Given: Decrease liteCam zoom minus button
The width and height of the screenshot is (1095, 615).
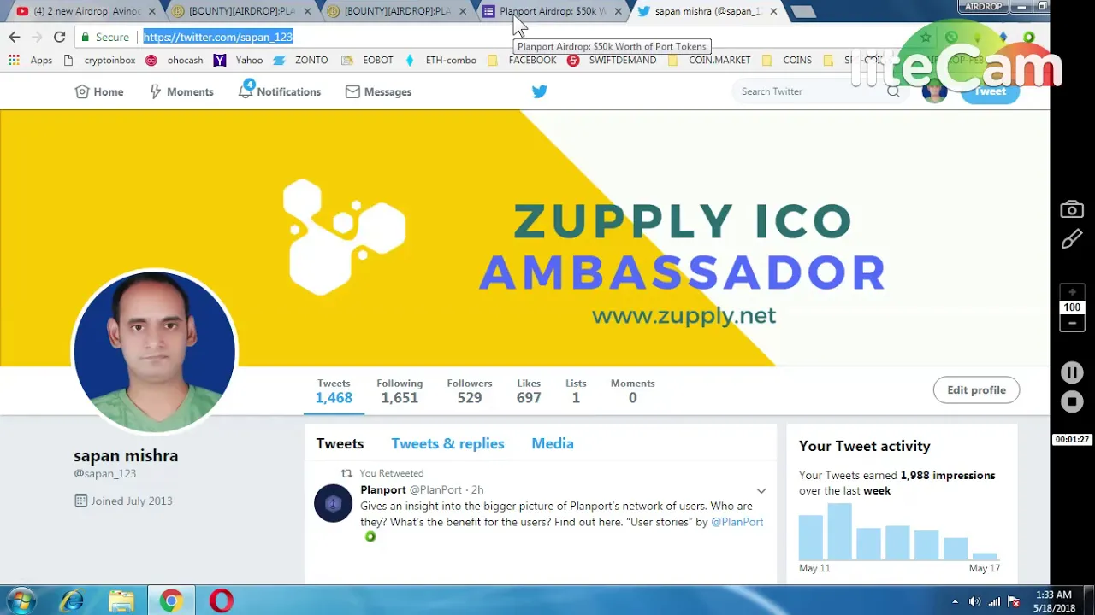Looking at the screenshot, I should point(1072,323).
